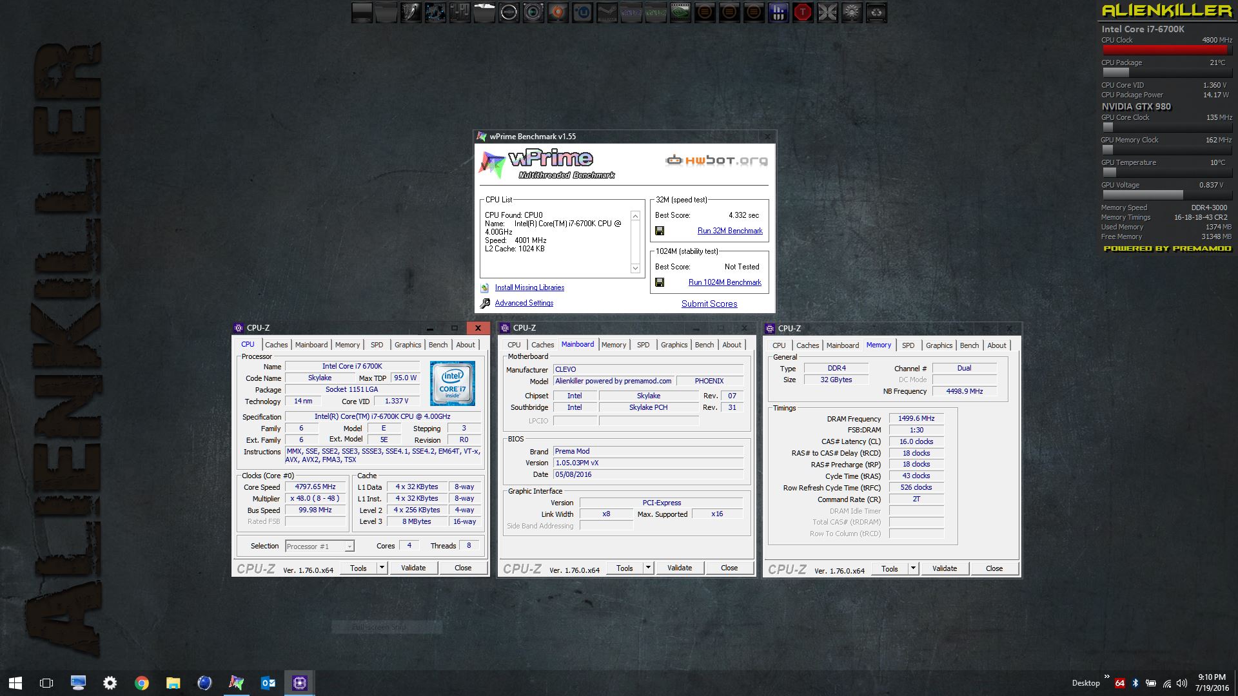Open the mixer sliders icon in the top dock
This screenshot has height=696, width=1238.
[x=460, y=12]
